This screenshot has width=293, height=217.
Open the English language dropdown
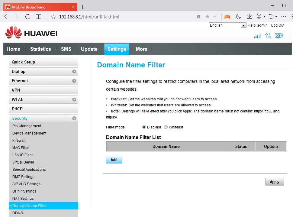tap(227, 25)
